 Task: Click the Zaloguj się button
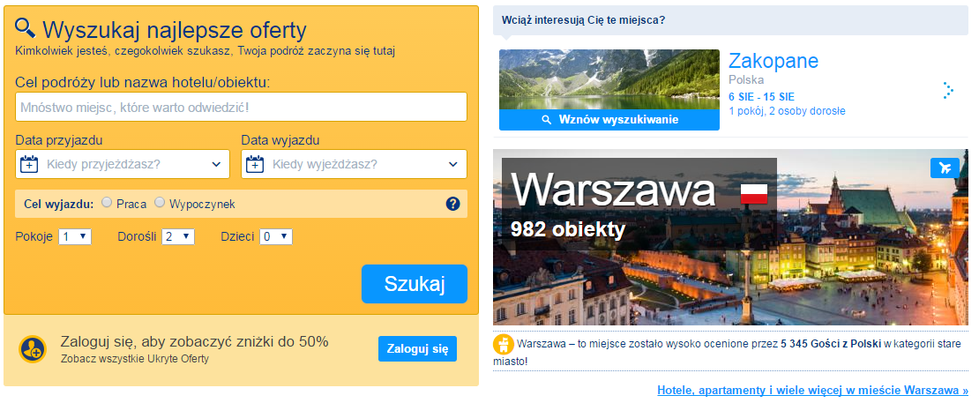[418, 348]
